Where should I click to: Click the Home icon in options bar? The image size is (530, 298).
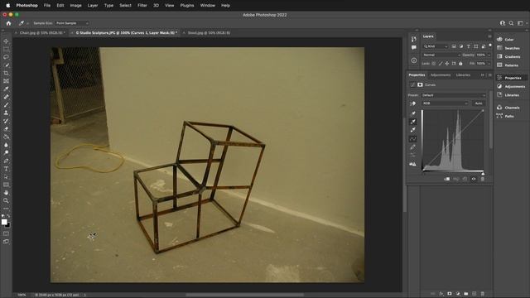coord(8,23)
